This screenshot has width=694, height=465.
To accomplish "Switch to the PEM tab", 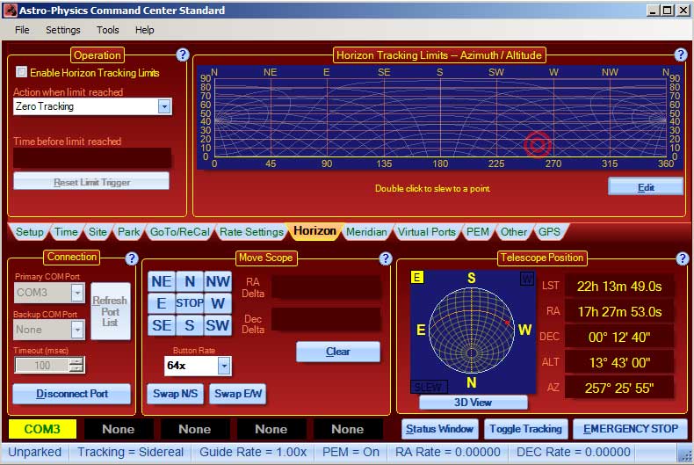I will click(x=477, y=231).
